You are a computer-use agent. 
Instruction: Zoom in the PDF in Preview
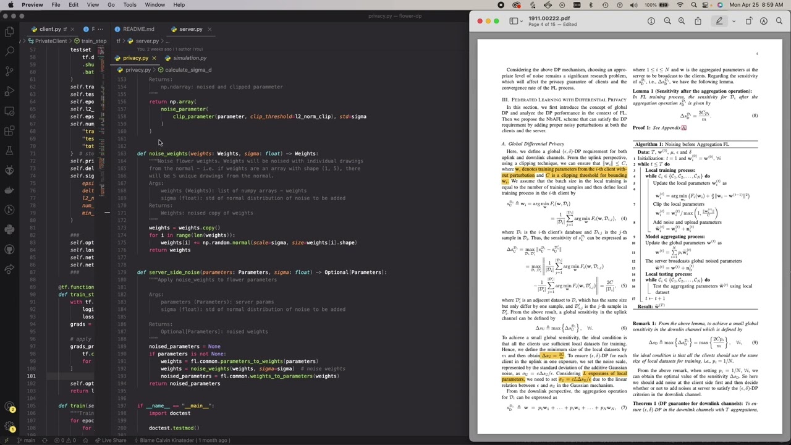[x=682, y=21]
